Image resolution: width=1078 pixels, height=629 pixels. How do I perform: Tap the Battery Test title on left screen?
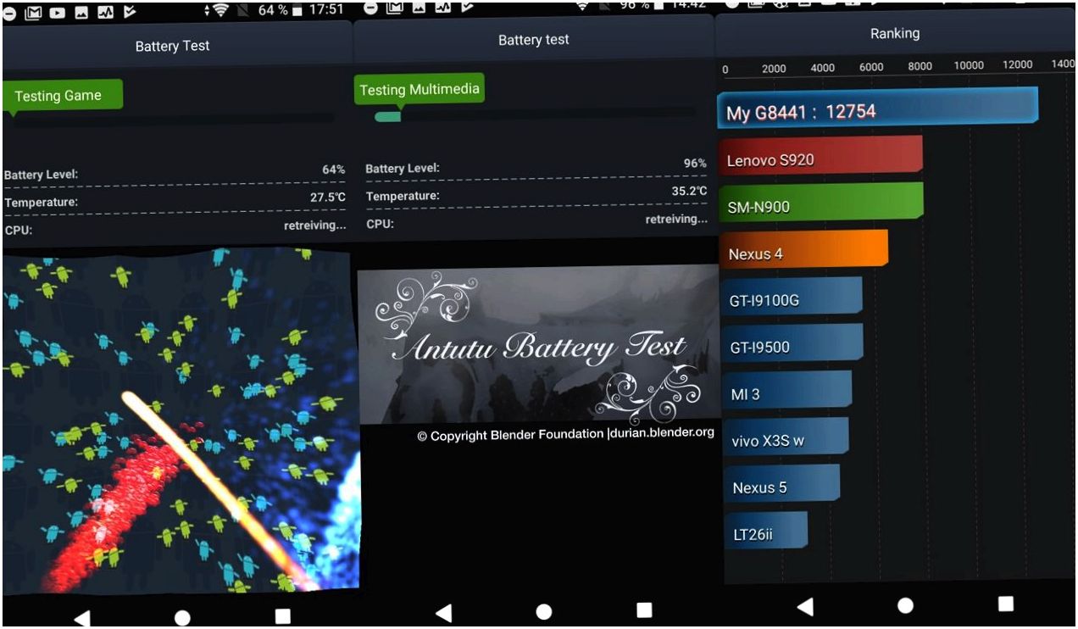[172, 46]
